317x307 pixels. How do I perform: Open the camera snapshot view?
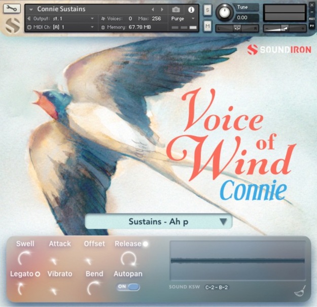point(176,10)
